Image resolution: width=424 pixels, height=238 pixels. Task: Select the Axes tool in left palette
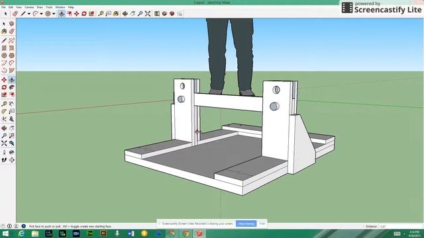[x=4, y=119]
